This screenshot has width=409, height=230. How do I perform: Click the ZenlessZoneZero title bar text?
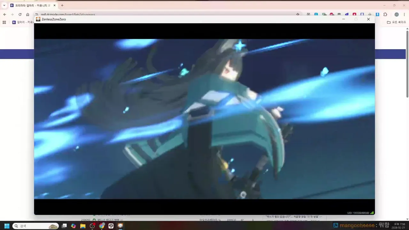[54, 19]
